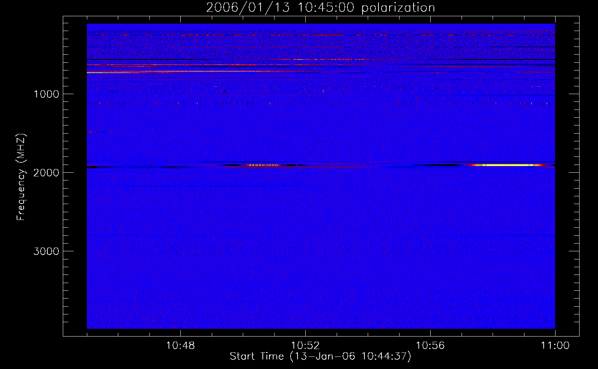
Task: Click the striped red-yellow emission near 10:50
Action: point(264,165)
